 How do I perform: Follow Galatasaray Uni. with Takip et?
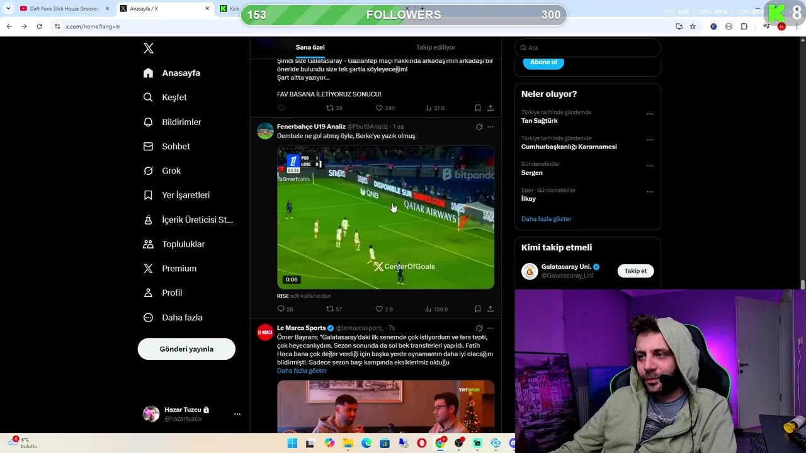click(635, 271)
